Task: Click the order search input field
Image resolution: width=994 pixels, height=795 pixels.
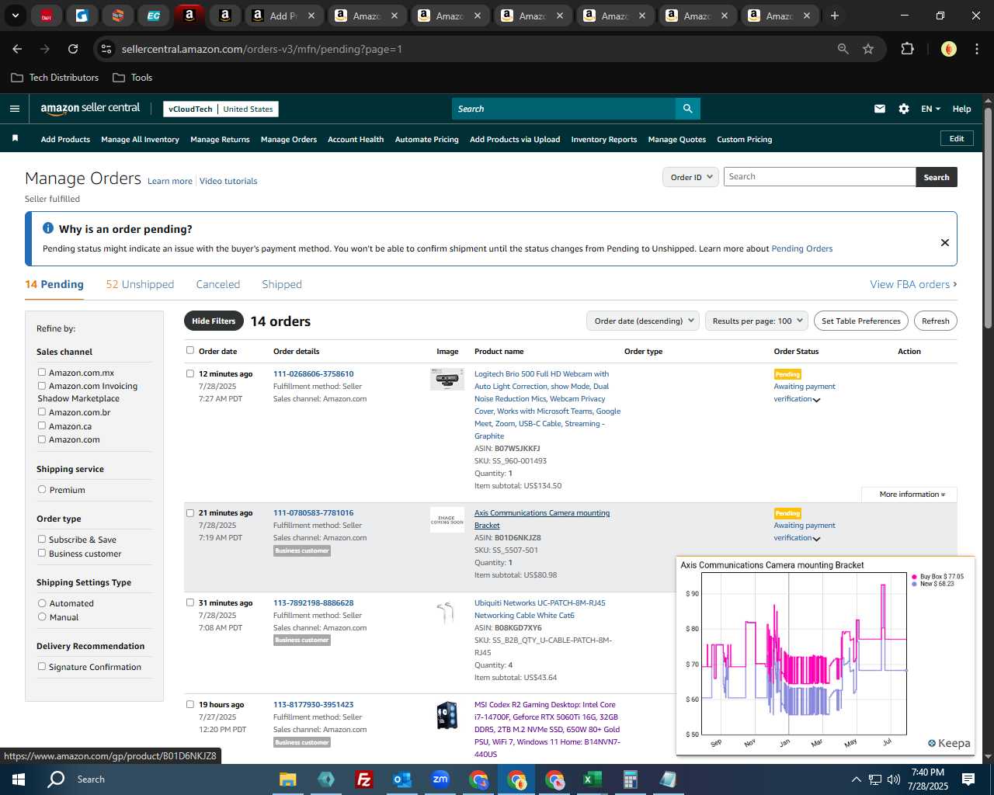Action: point(819,177)
